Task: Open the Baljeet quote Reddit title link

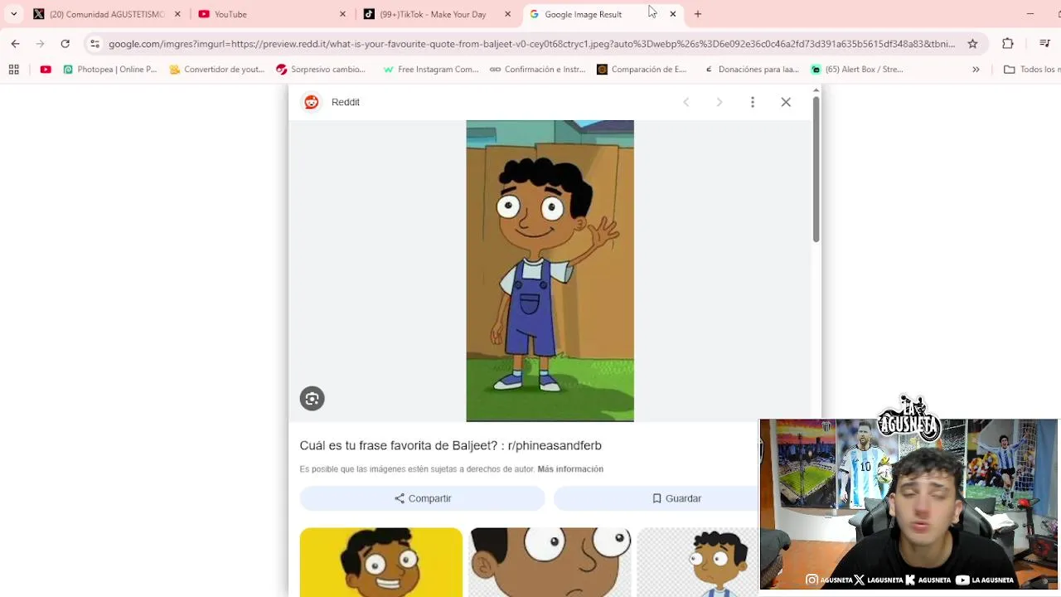Action: [451, 445]
